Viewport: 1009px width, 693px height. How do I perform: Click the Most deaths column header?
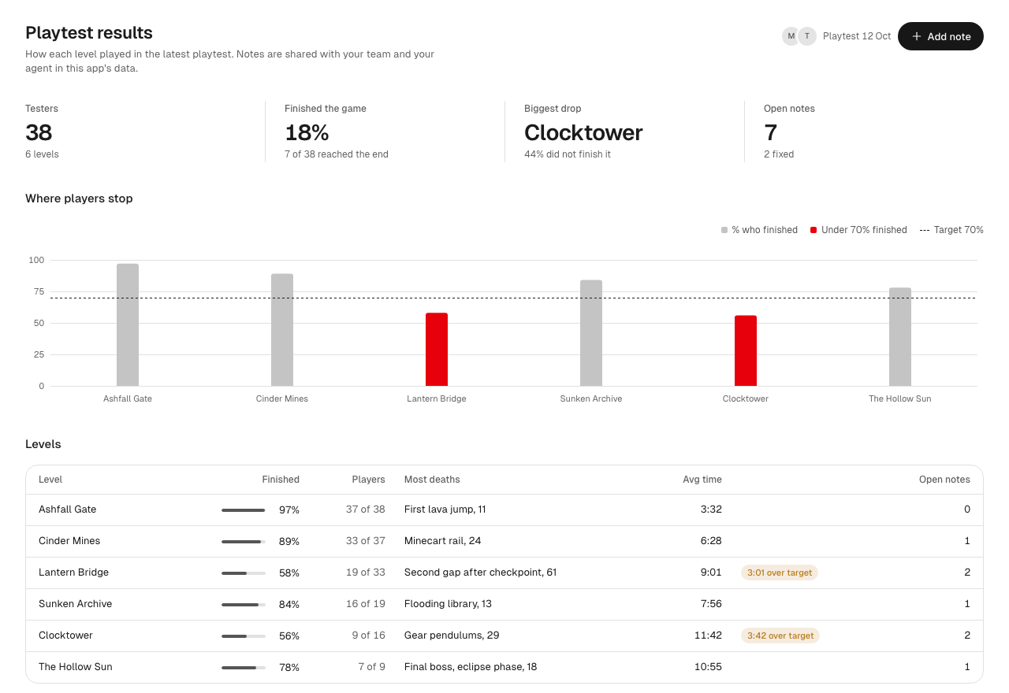[432, 480]
